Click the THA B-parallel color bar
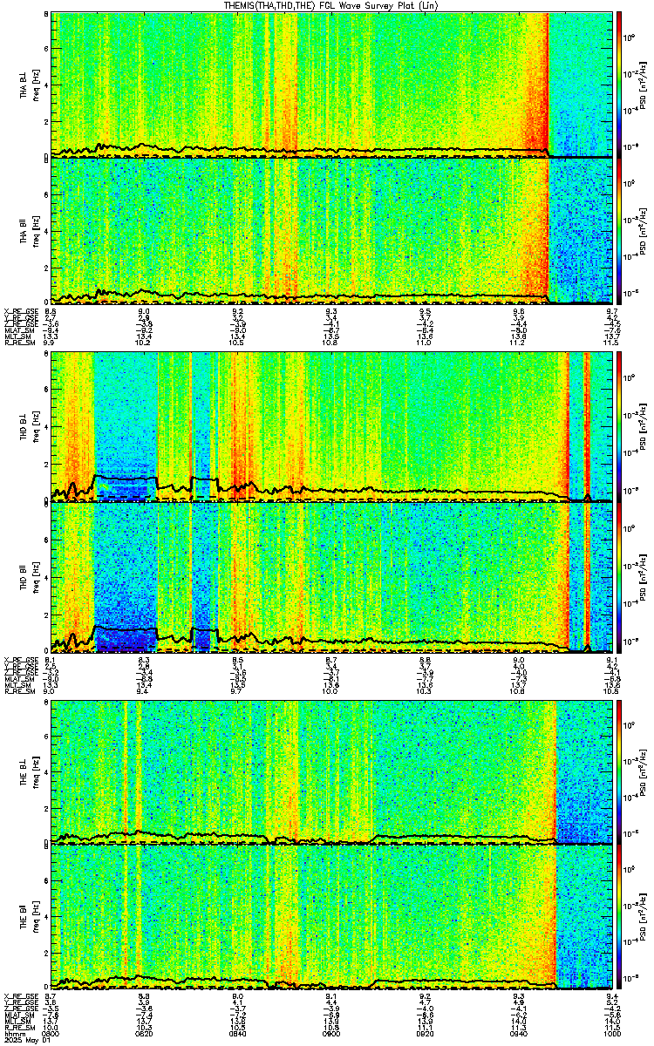This screenshot has width=654, height=1046. [619, 231]
